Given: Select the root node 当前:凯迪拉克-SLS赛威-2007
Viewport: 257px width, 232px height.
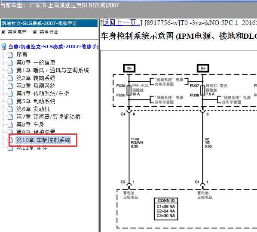Looking at the screenshot, I should point(54,46).
